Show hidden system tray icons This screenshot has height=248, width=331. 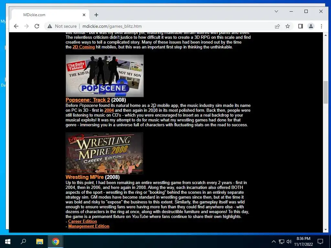[273, 242]
